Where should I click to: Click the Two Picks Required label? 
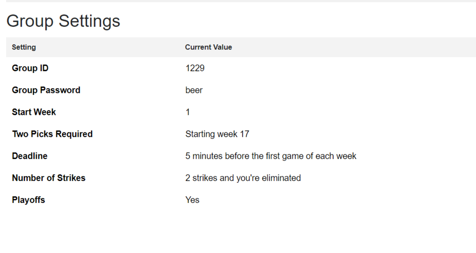[52, 134]
